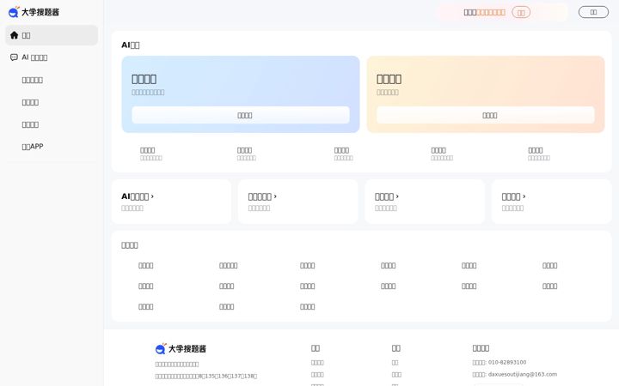Click the orange-outlined pill button in top banner
Image resolution: width=619 pixels, height=386 pixels.
tap(521, 13)
